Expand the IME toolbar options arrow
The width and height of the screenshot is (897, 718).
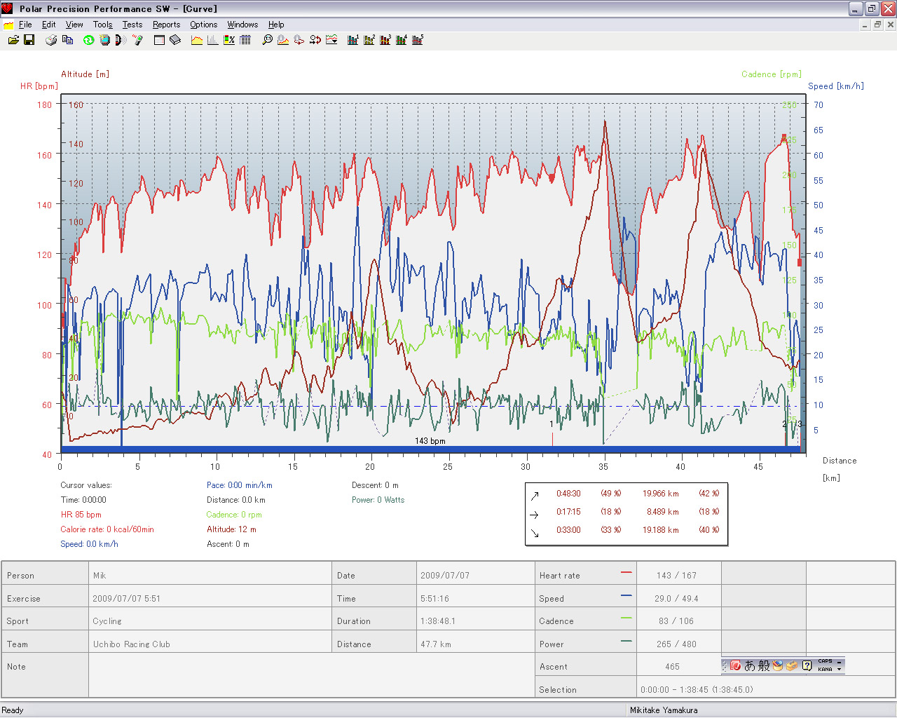pyautogui.click(x=839, y=669)
